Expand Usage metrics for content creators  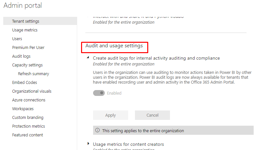pyautogui.click(x=88, y=144)
